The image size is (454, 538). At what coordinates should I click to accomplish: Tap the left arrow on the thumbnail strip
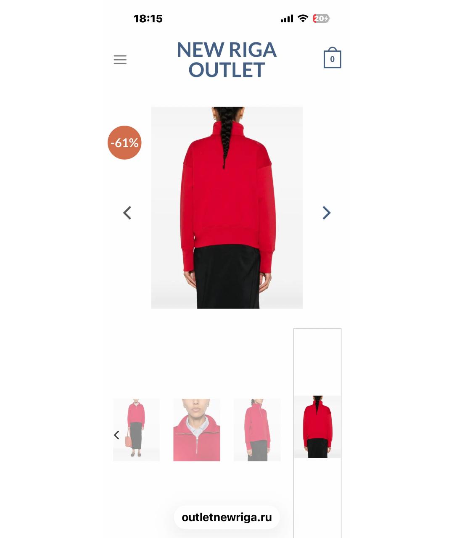tap(117, 435)
